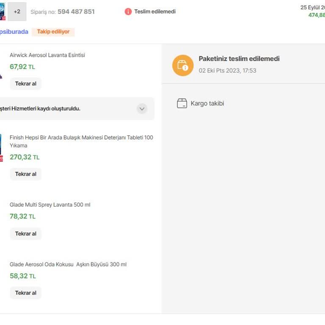Select Glade Multi Sprey Lavanta 500 ml title
This screenshot has height=325, width=325.
click(x=50, y=205)
